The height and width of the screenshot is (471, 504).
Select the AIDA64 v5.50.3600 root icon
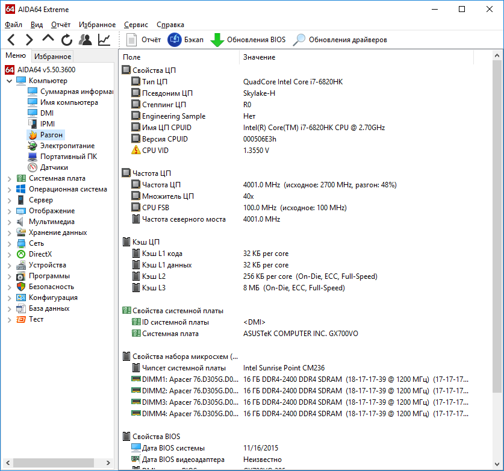tap(10, 70)
